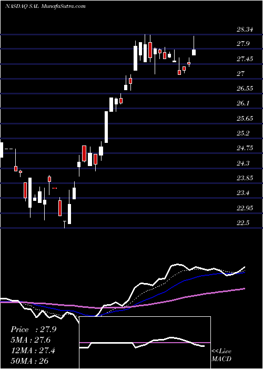Image resolution: width=263 pixels, height=369 pixels.
Task: Click the 27.45 price axis label
Action: (246, 59)
